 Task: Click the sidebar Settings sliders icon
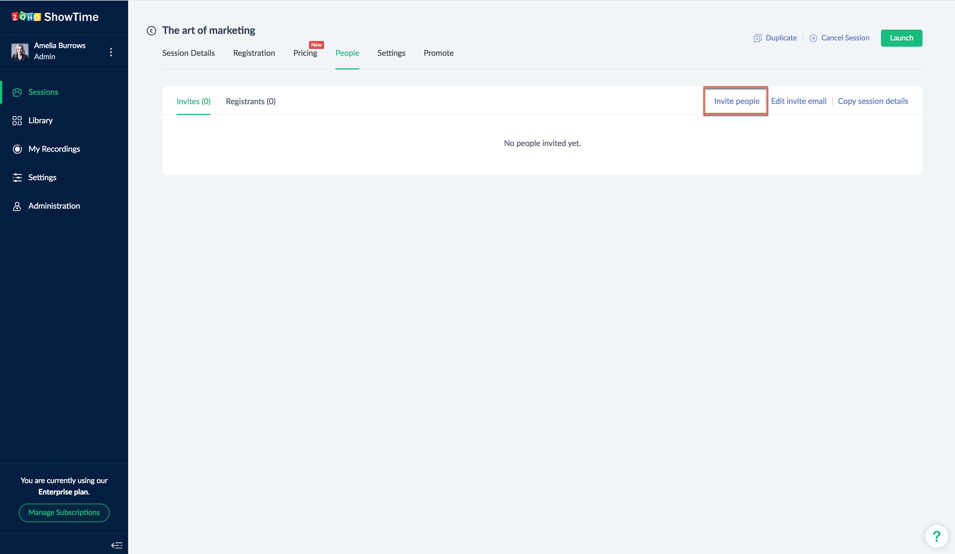coord(17,177)
